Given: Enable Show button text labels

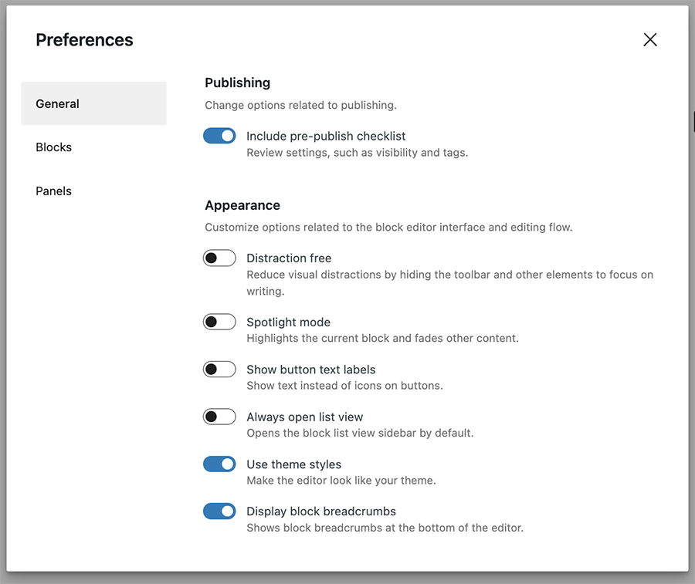Looking at the screenshot, I should (219, 369).
